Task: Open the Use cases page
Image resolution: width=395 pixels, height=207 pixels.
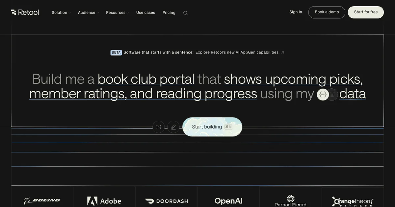Action: 145,12
